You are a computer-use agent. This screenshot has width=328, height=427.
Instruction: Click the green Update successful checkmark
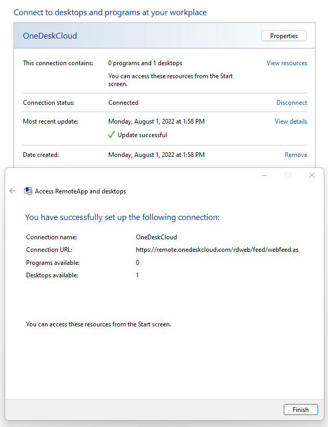click(x=111, y=135)
